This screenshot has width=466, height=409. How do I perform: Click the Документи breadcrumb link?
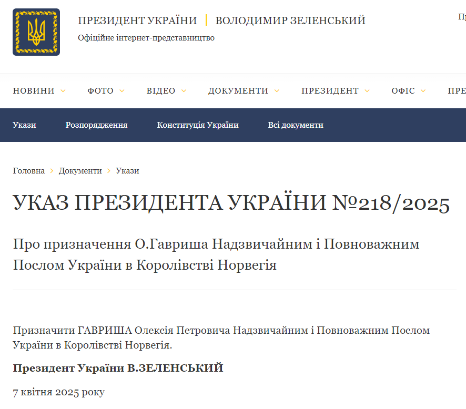coord(79,170)
